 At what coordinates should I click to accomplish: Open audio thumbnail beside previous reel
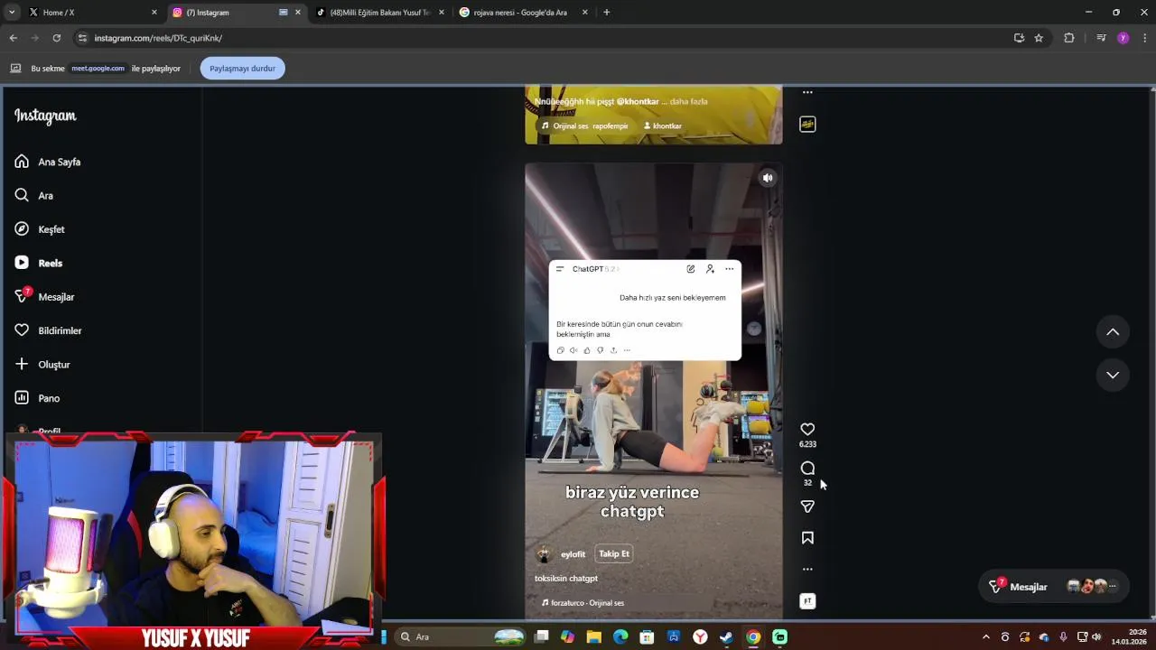coord(807,125)
